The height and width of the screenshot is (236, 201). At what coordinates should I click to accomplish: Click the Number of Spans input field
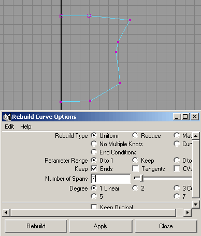point(111,179)
